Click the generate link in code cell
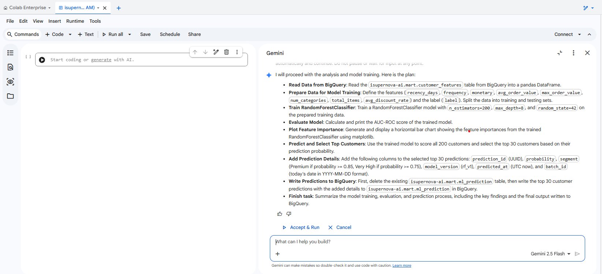602x274 pixels. pos(101,60)
